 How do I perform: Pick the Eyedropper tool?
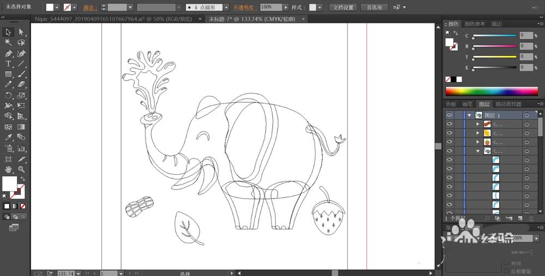coord(8,138)
